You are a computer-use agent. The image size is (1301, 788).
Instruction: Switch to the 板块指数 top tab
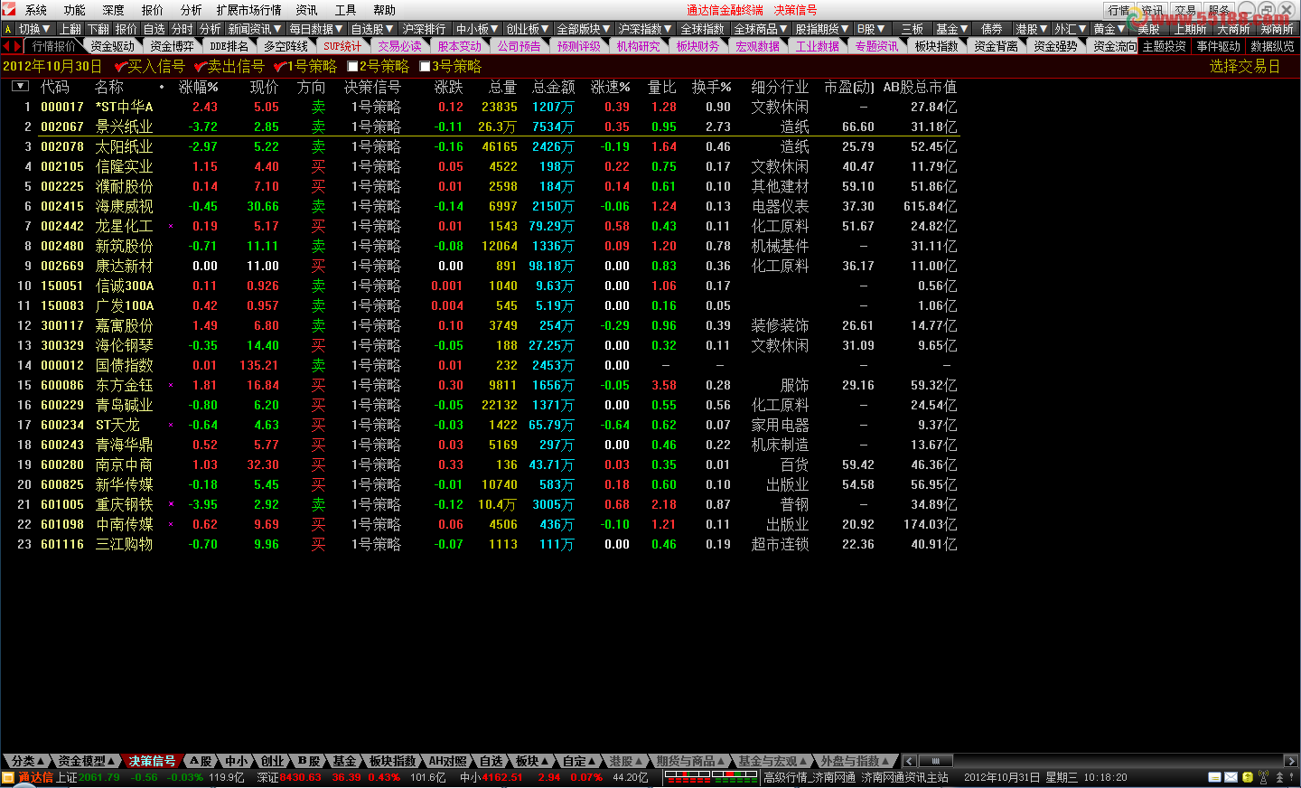936,46
